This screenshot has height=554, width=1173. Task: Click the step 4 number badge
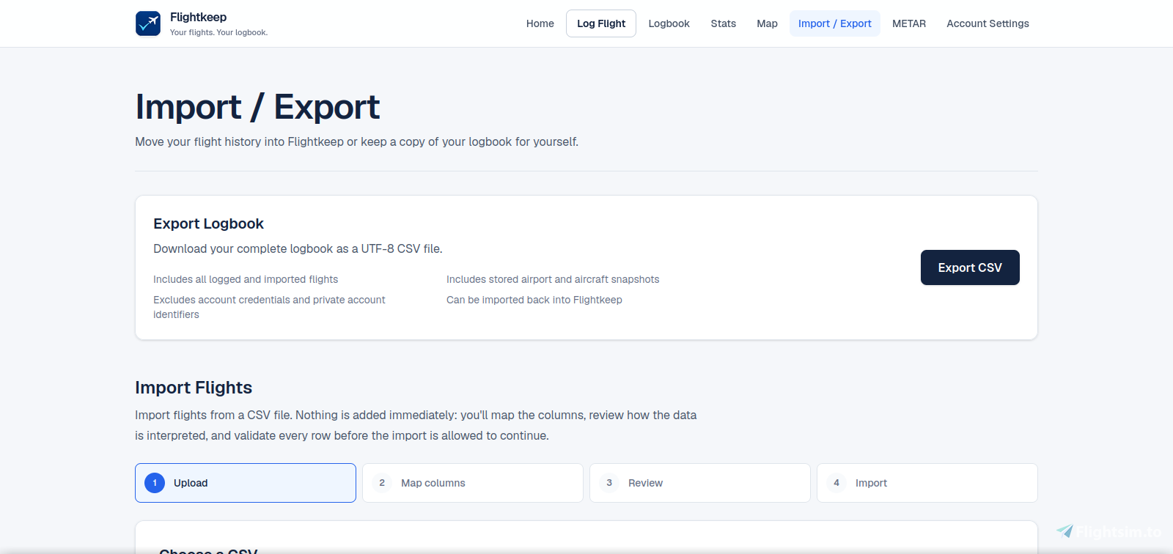tap(836, 483)
